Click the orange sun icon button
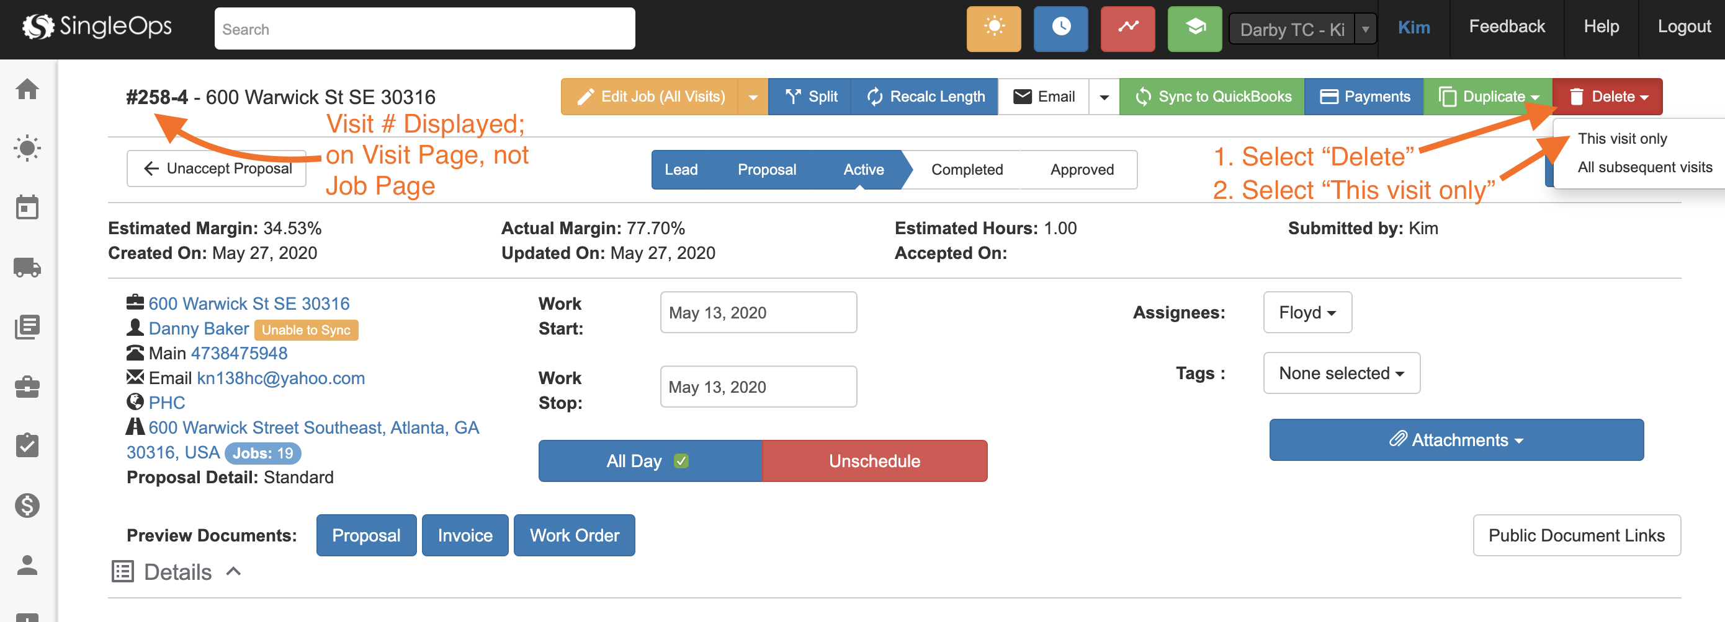 coord(993,28)
